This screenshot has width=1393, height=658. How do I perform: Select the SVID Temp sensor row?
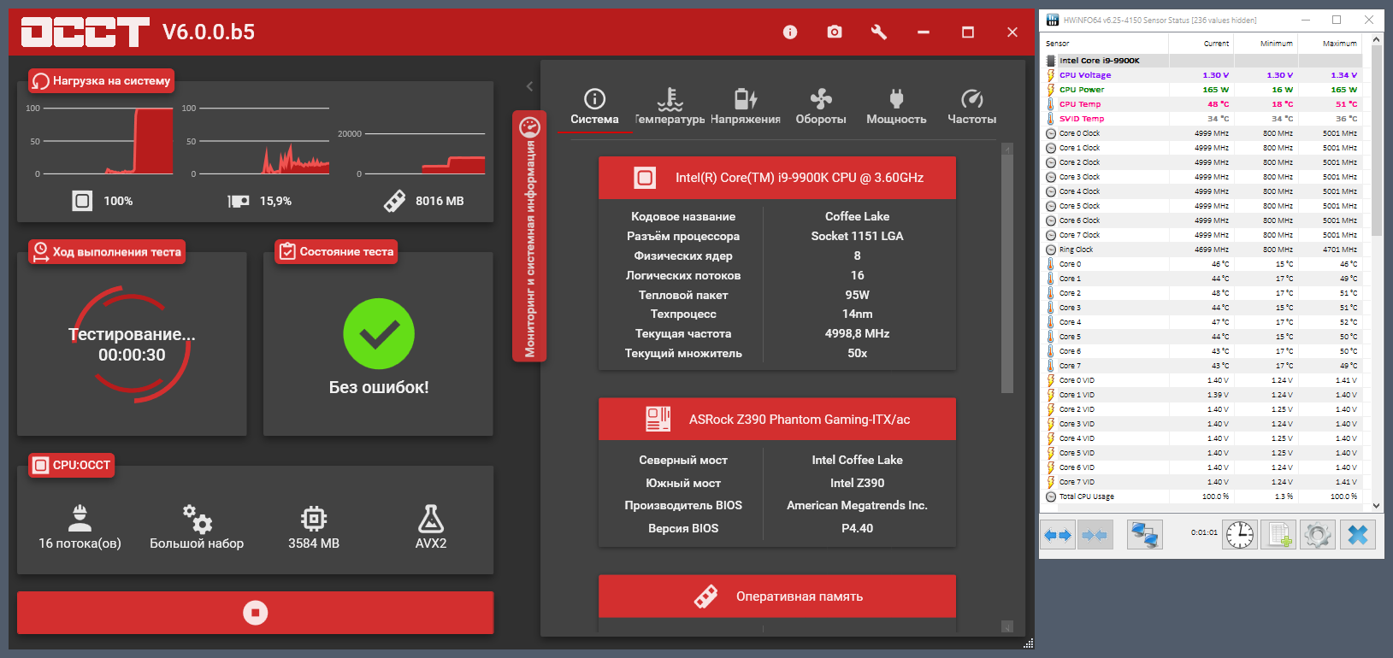click(1201, 119)
